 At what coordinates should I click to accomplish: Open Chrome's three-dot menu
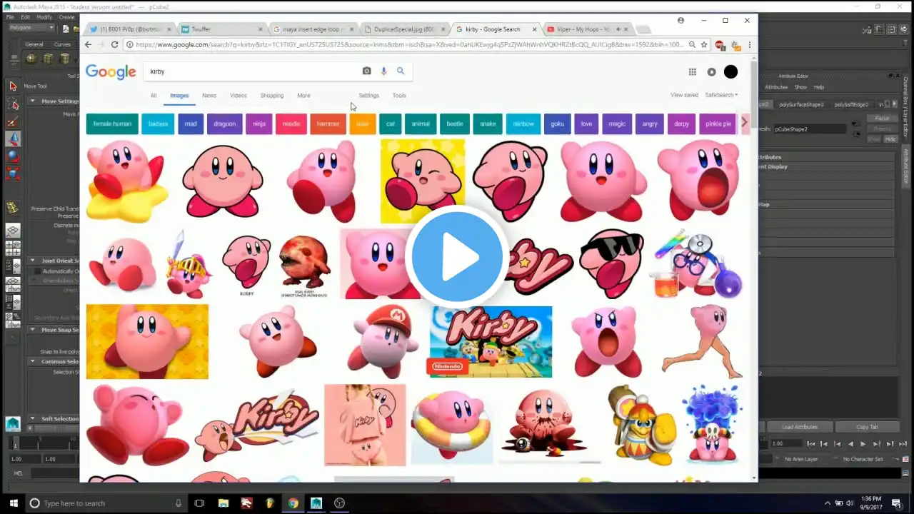point(749,44)
